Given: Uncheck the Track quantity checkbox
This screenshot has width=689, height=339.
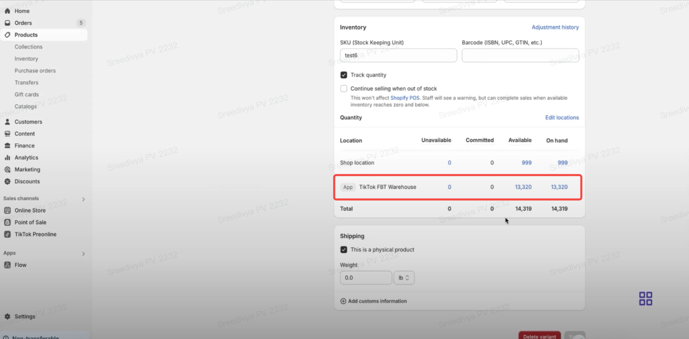Looking at the screenshot, I should point(344,75).
